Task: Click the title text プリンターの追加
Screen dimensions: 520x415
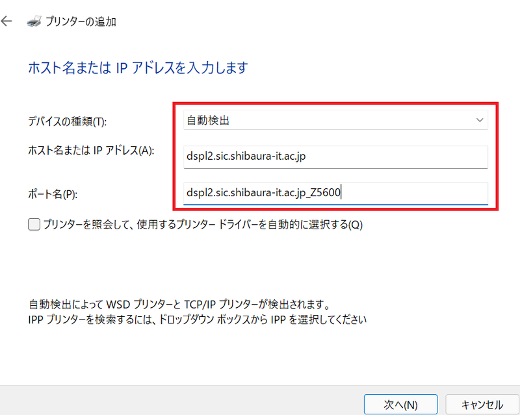Action: pyautogui.click(x=81, y=21)
